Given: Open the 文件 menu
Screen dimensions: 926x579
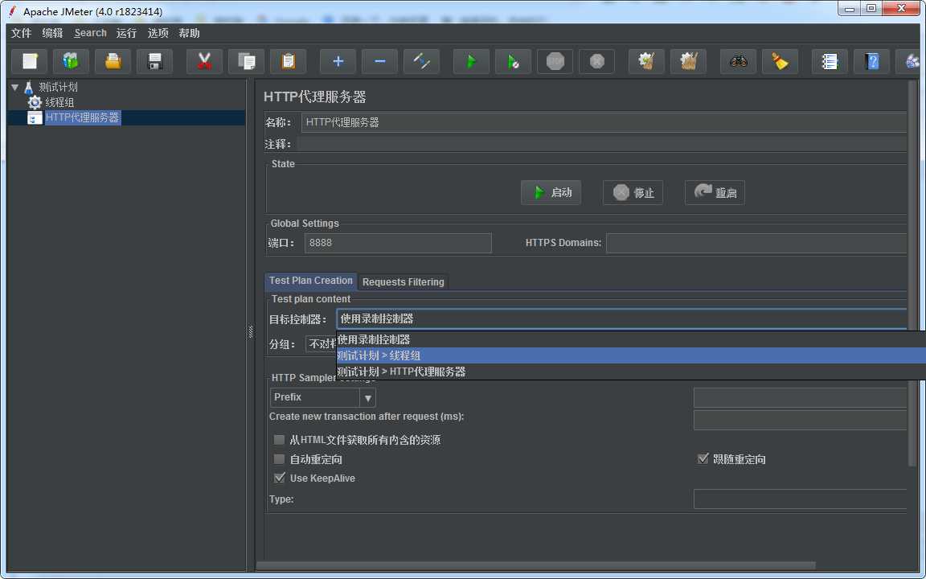Looking at the screenshot, I should 21,33.
